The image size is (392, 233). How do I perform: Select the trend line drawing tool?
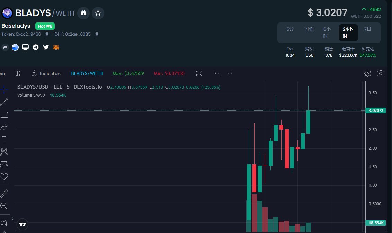click(x=4, y=102)
